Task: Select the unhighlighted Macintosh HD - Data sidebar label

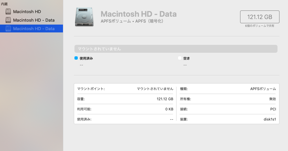Action: pyautogui.click(x=34, y=20)
